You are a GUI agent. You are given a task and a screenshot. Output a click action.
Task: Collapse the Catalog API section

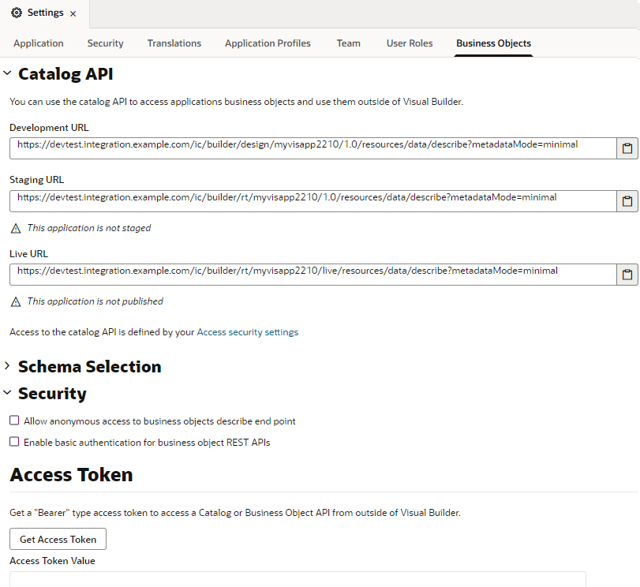point(8,73)
